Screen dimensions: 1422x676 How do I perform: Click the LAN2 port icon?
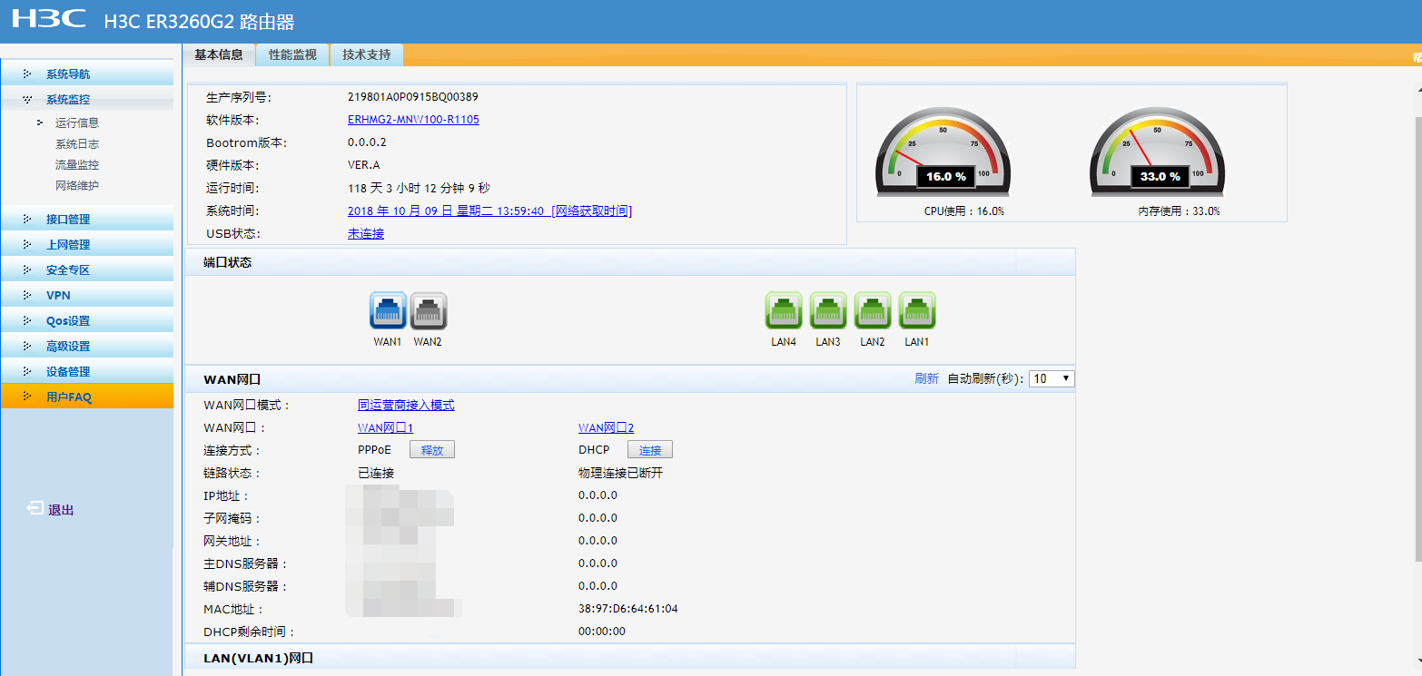point(873,310)
